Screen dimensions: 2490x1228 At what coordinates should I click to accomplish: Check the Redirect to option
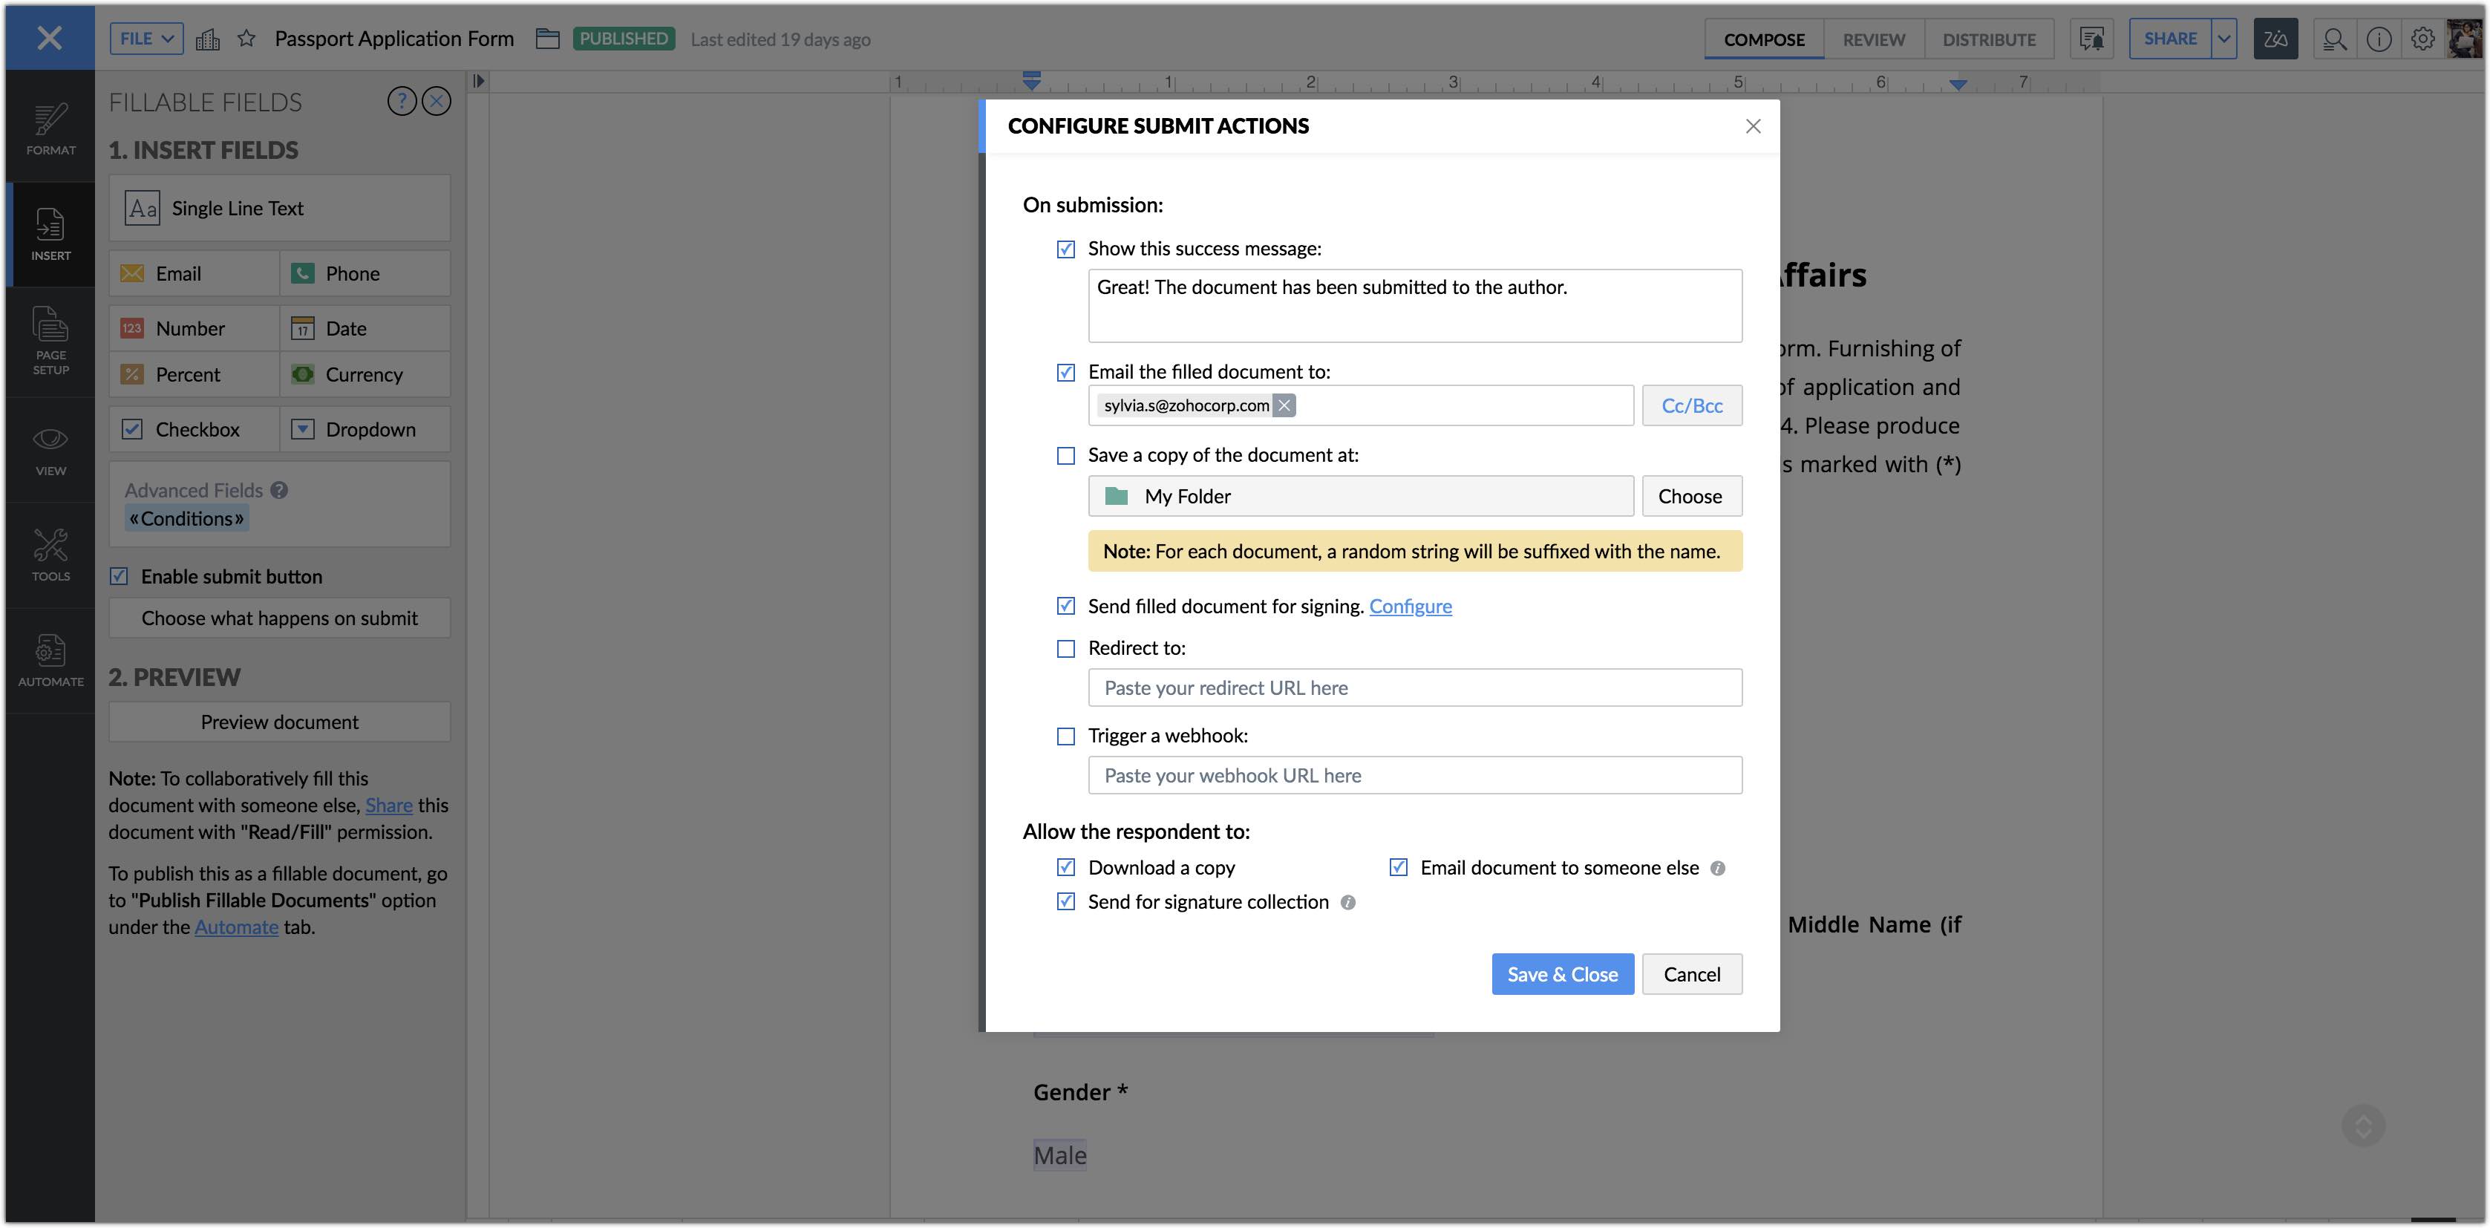point(1065,649)
